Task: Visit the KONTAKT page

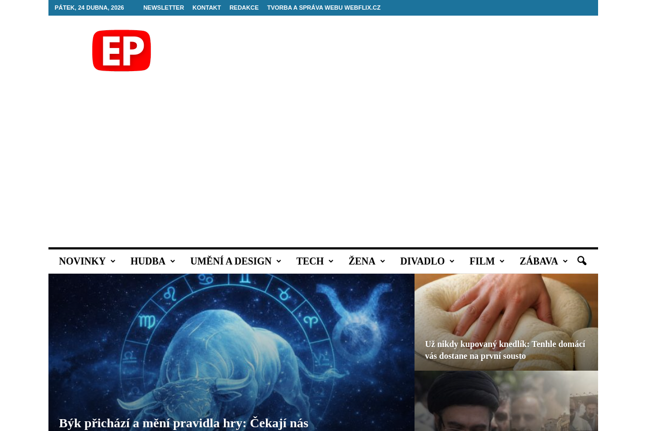Action: click(x=207, y=8)
